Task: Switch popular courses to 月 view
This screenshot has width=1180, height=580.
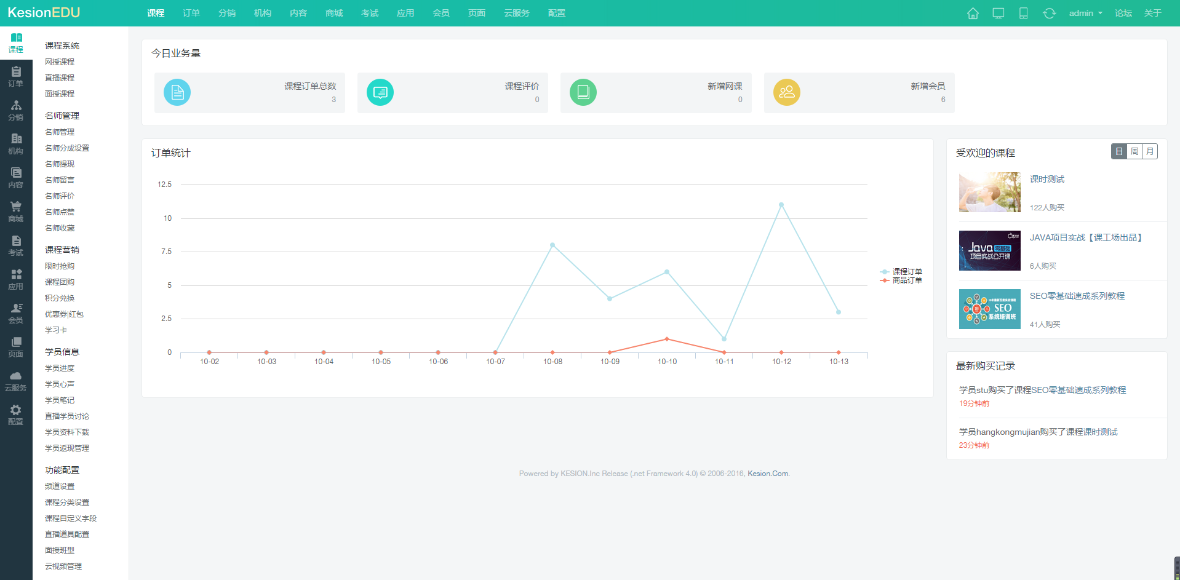Action: pyautogui.click(x=1150, y=151)
